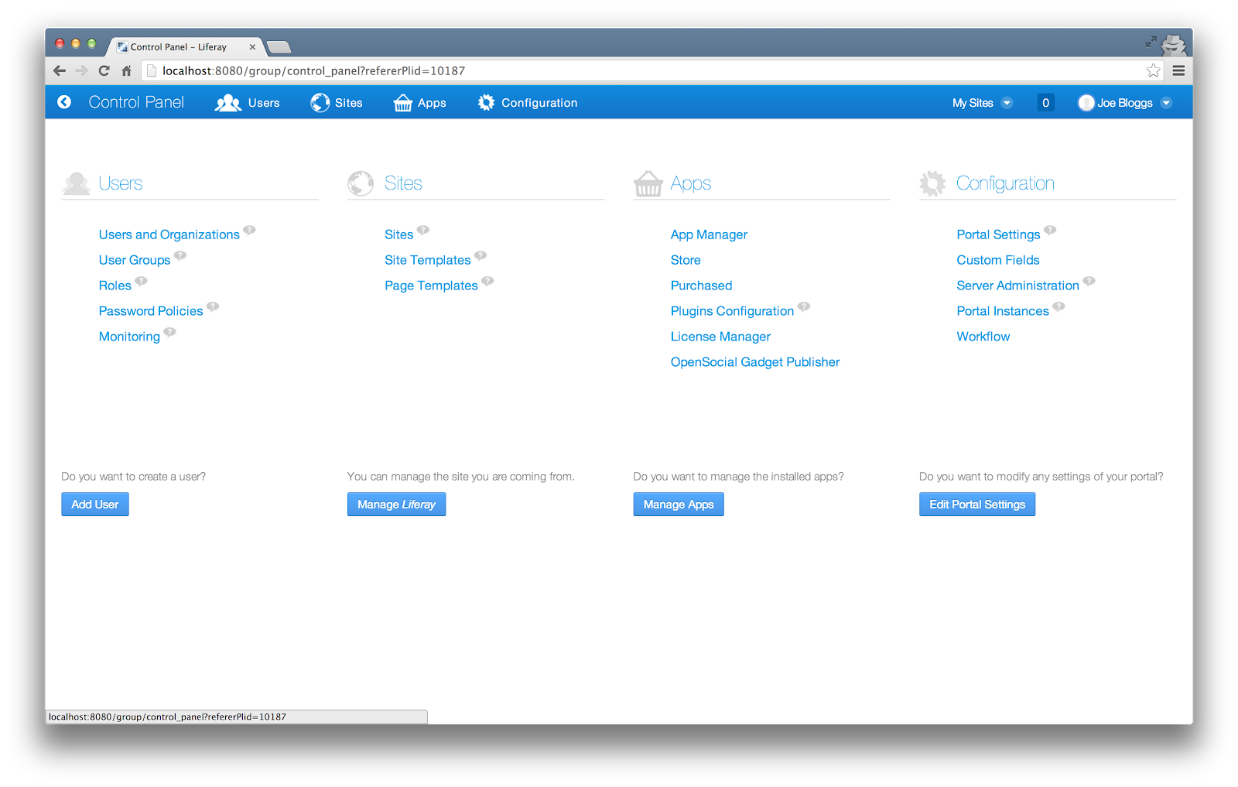The width and height of the screenshot is (1238, 787).
Task: Open the Monitoring link
Action: (129, 337)
